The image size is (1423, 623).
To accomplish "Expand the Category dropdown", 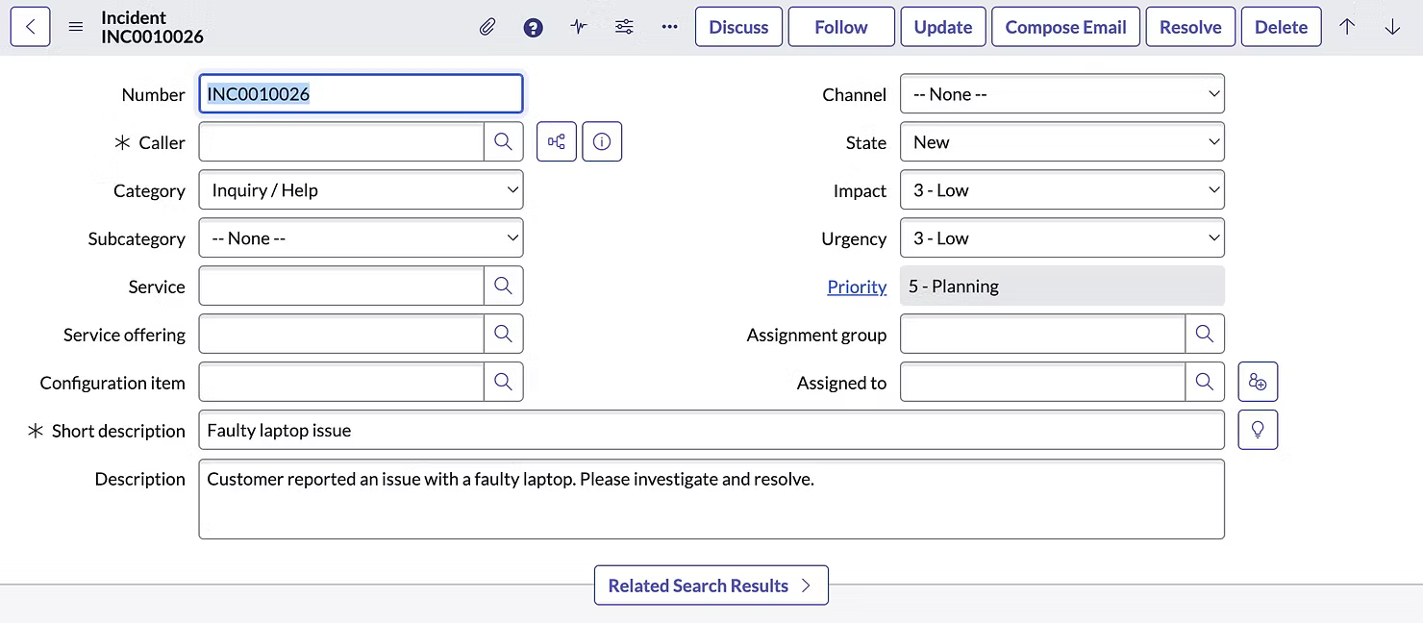I will 361,189.
